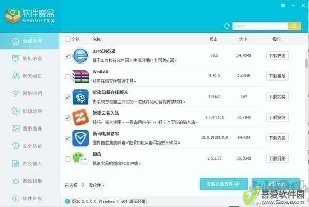This screenshot has width=309, height=207.
Task: Click the cog icon next to 系统辅助
Action: click(x=15, y=181)
